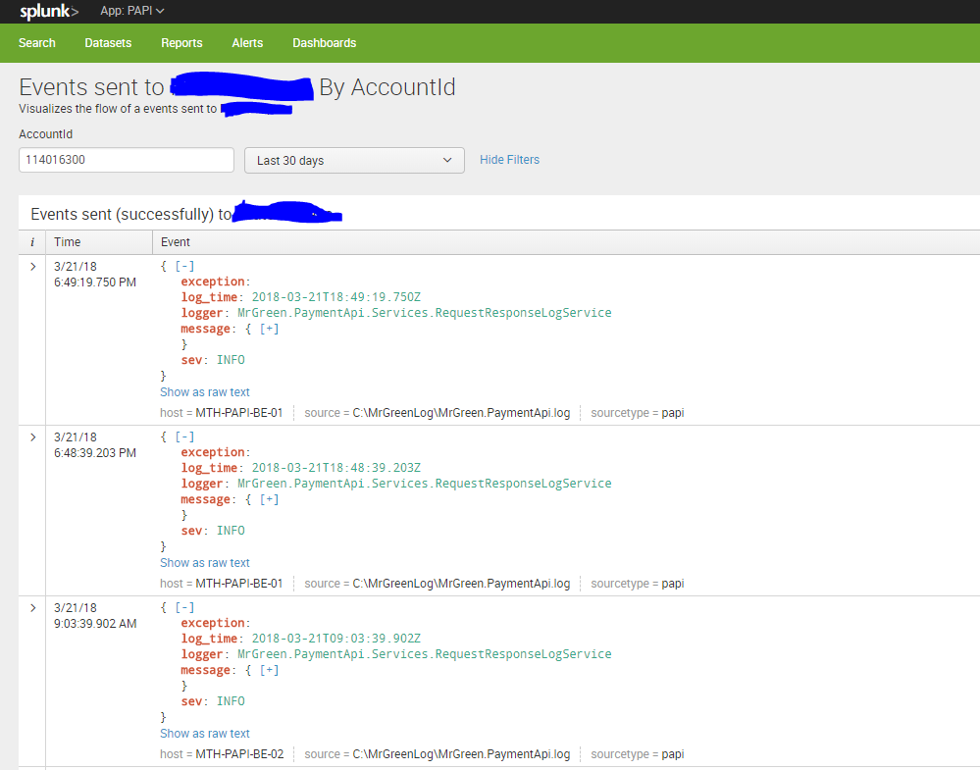Click sev INFO value in 6:48:39.203 PM event

(x=231, y=531)
